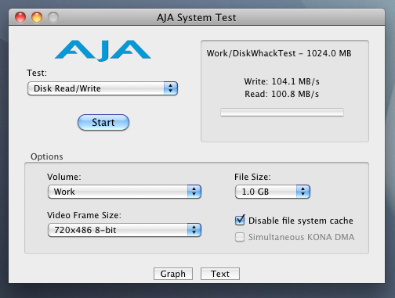Screen dimensions: 395x298
Task: Click the Disable file system cache label
Action: (301, 221)
